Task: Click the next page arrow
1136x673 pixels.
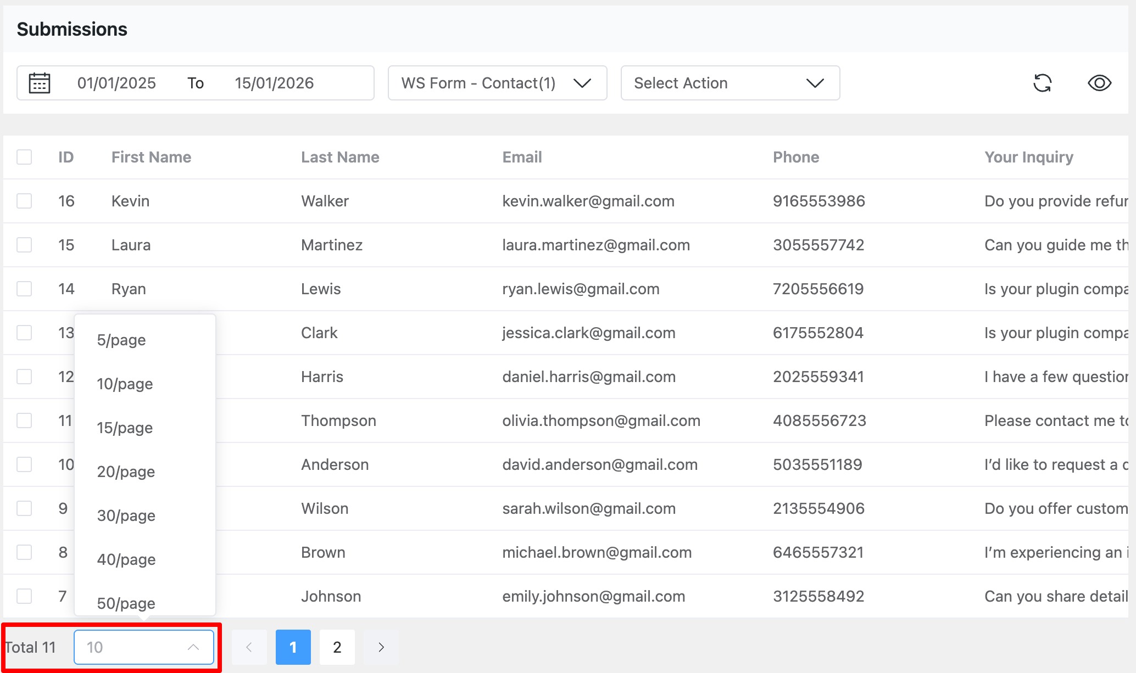Action: point(381,647)
